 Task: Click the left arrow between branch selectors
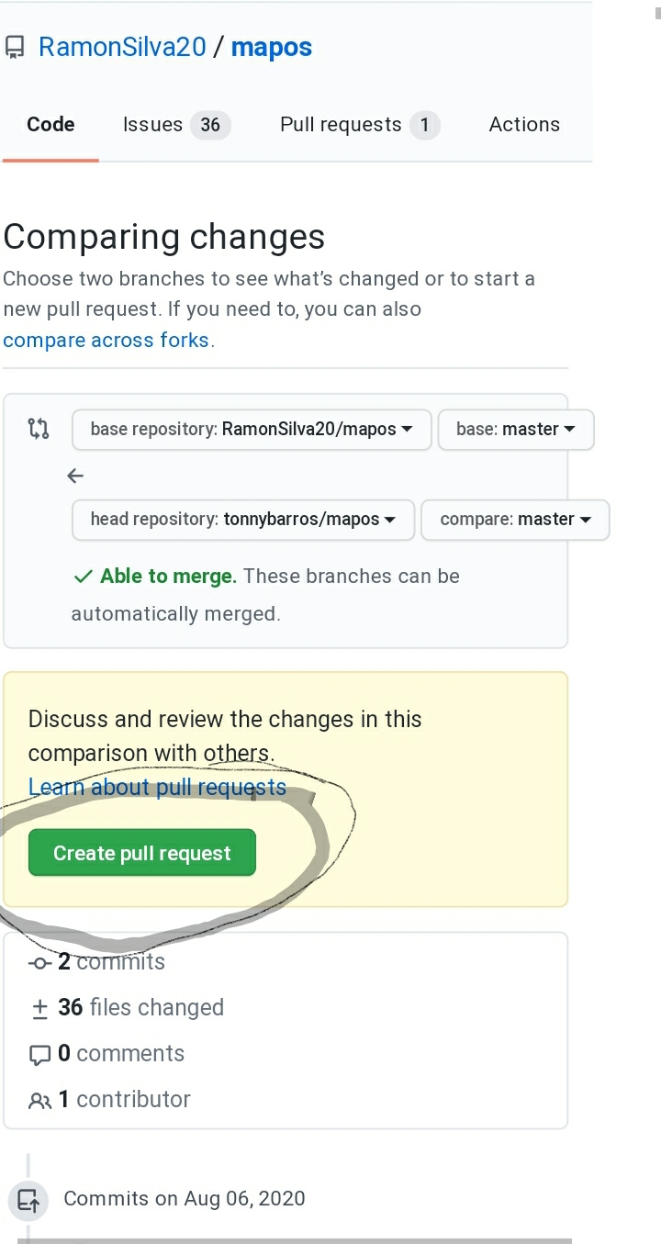[x=74, y=476]
